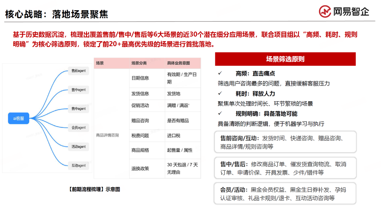The image size is (381, 214).
Task: Click the 售中/售后 rounded box
Action: pos(285,168)
